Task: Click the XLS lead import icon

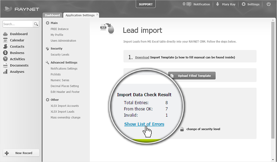Action: (x=107, y=28)
